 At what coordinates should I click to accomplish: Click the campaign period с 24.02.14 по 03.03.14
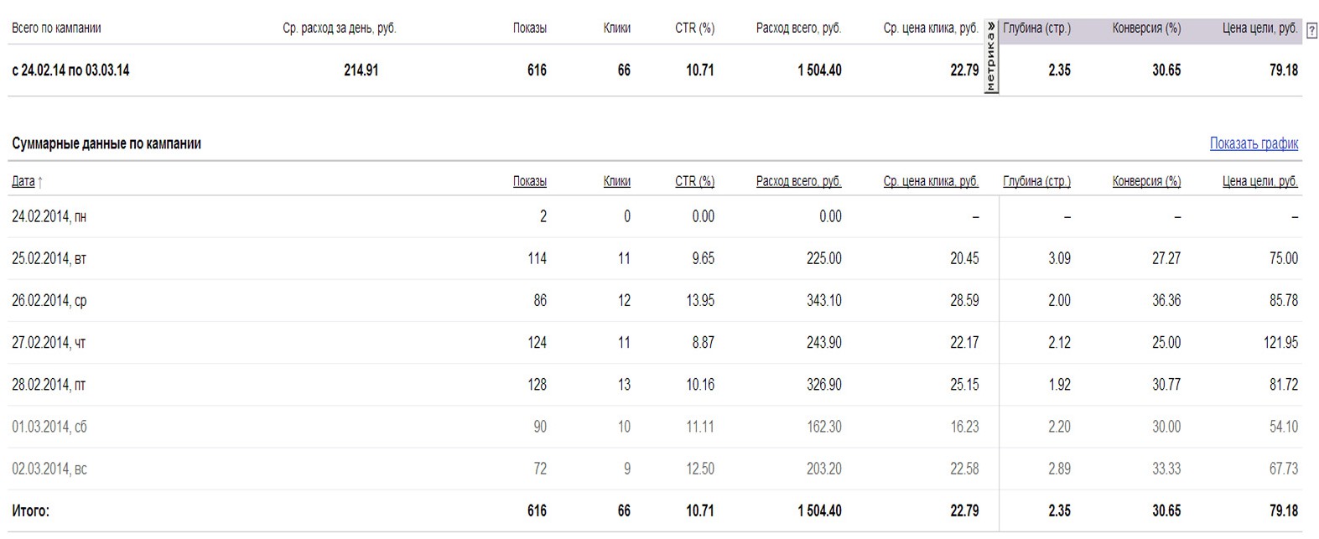(x=70, y=70)
